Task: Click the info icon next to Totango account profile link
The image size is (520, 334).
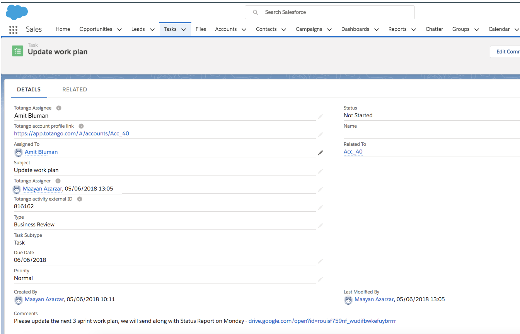Action: point(81,126)
